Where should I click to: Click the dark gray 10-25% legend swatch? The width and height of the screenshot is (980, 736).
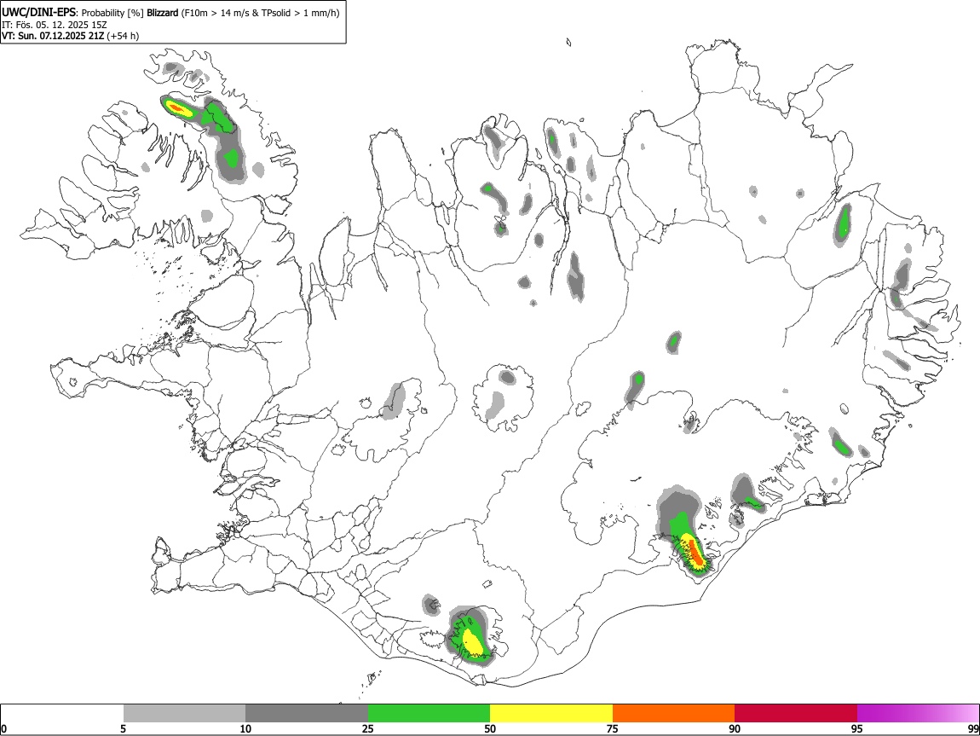(307, 714)
